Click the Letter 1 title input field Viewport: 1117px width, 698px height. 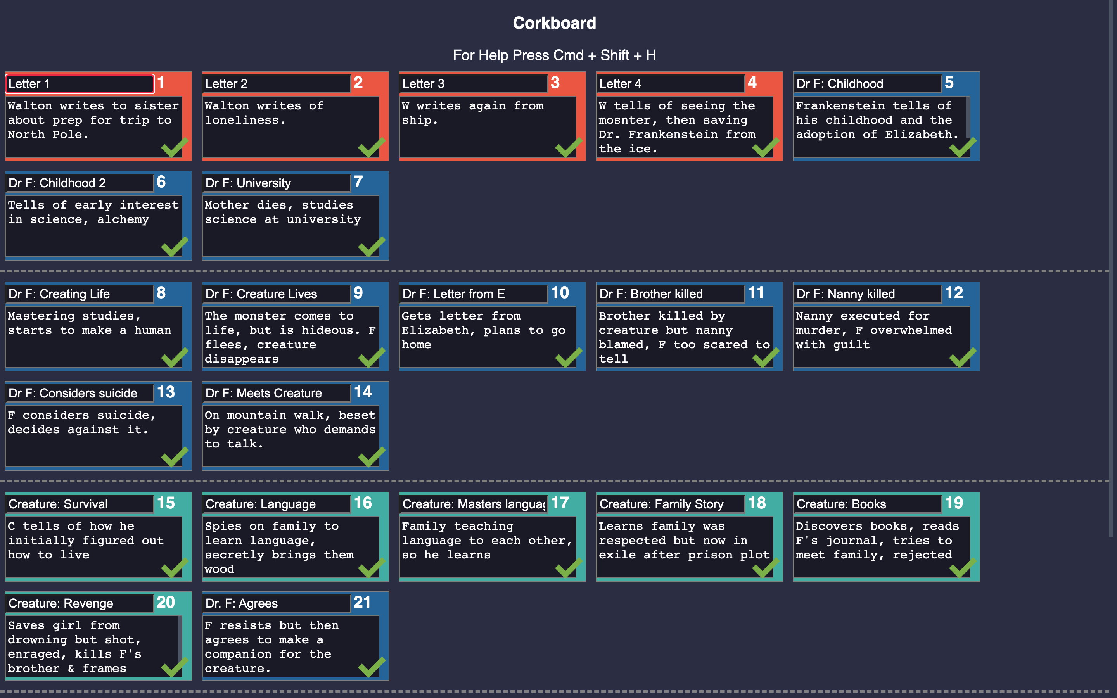pos(80,83)
